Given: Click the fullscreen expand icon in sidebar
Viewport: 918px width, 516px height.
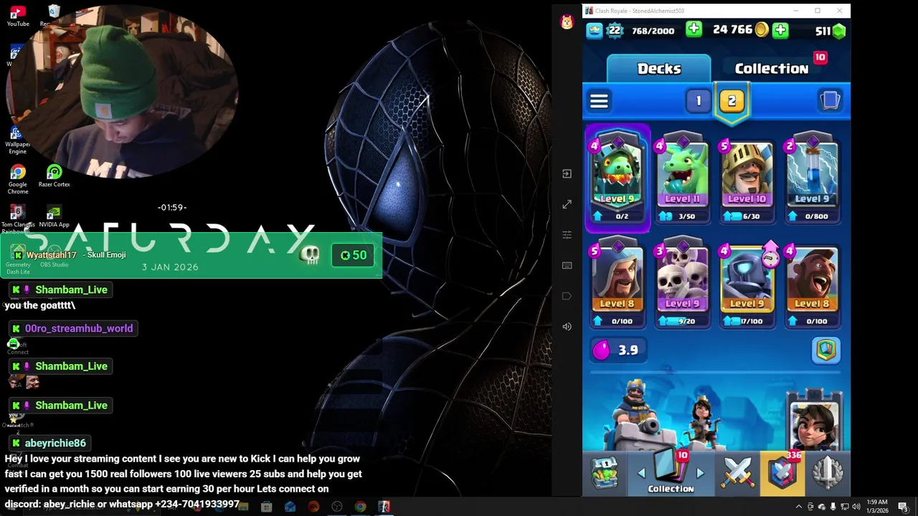Looking at the screenshot, I should point(567,204).
